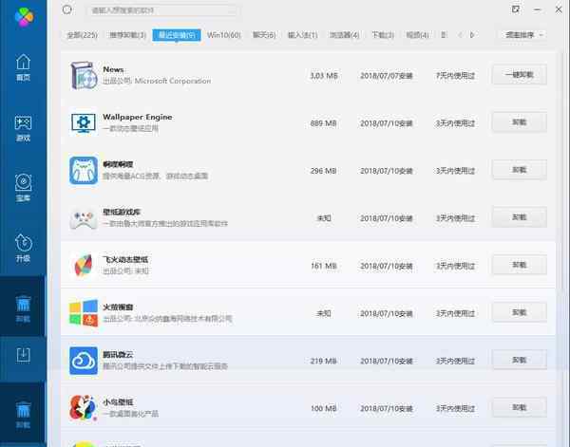Viewport: 570px width, 447px height.
Task: Click the 2018/07/07 install date text
Action: coord(387,76)
